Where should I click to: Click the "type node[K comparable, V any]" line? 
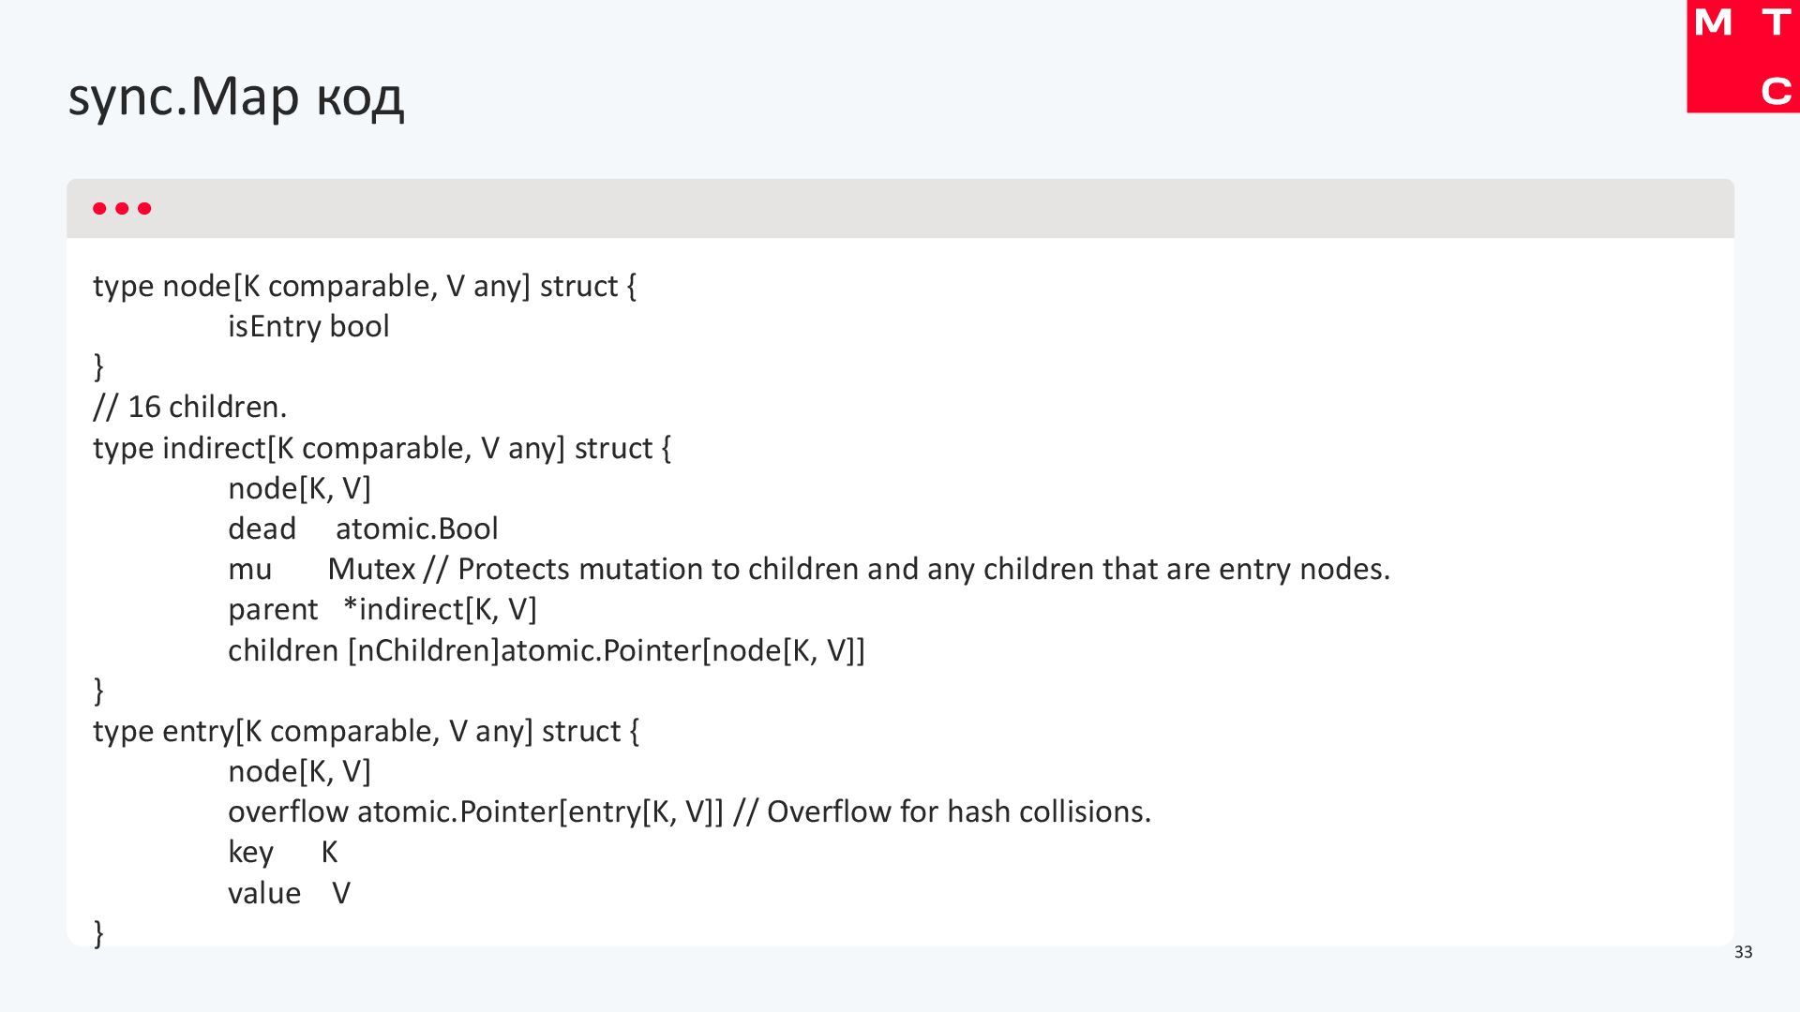click(364, 286)
